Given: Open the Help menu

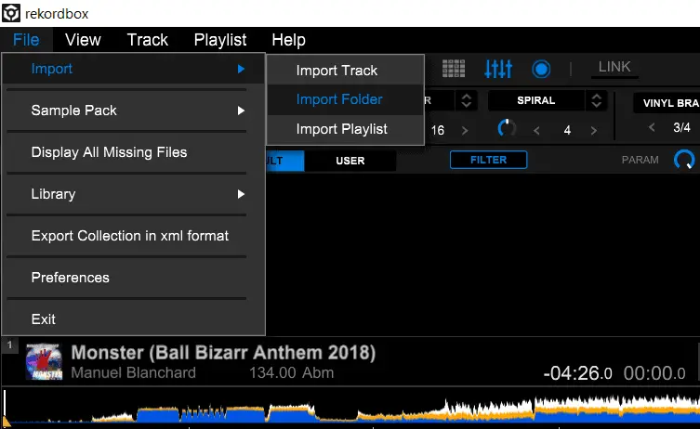Looking at the screenshot, I should (x=288, y=40).
